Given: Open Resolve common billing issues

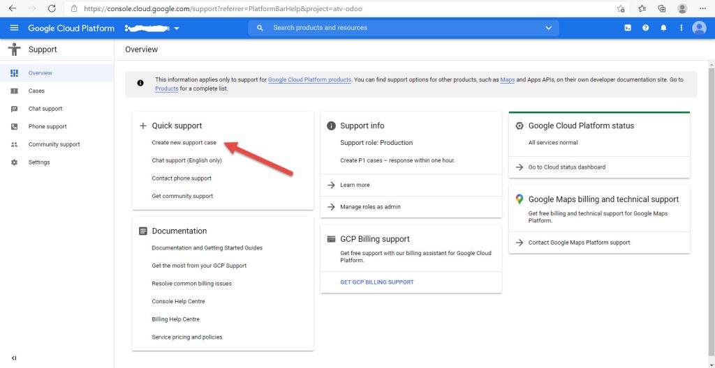Looking at the screenshot, I should 191,283.
